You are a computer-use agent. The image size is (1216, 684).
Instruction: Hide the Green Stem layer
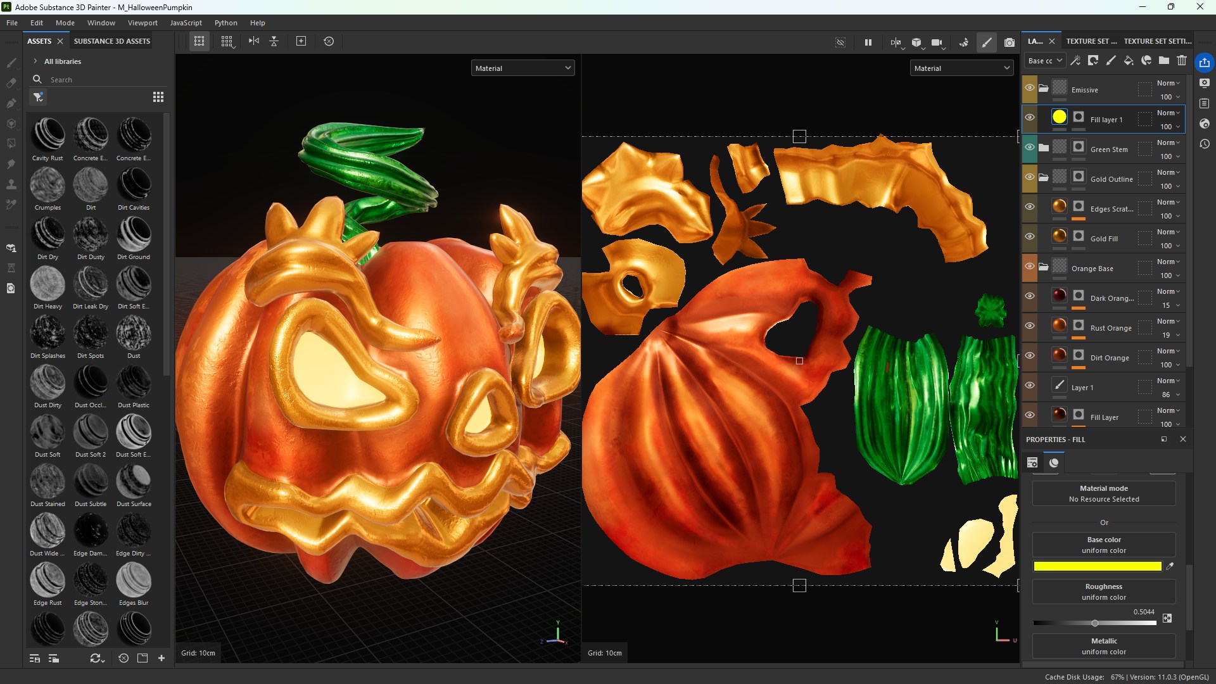pos(1030,149)
